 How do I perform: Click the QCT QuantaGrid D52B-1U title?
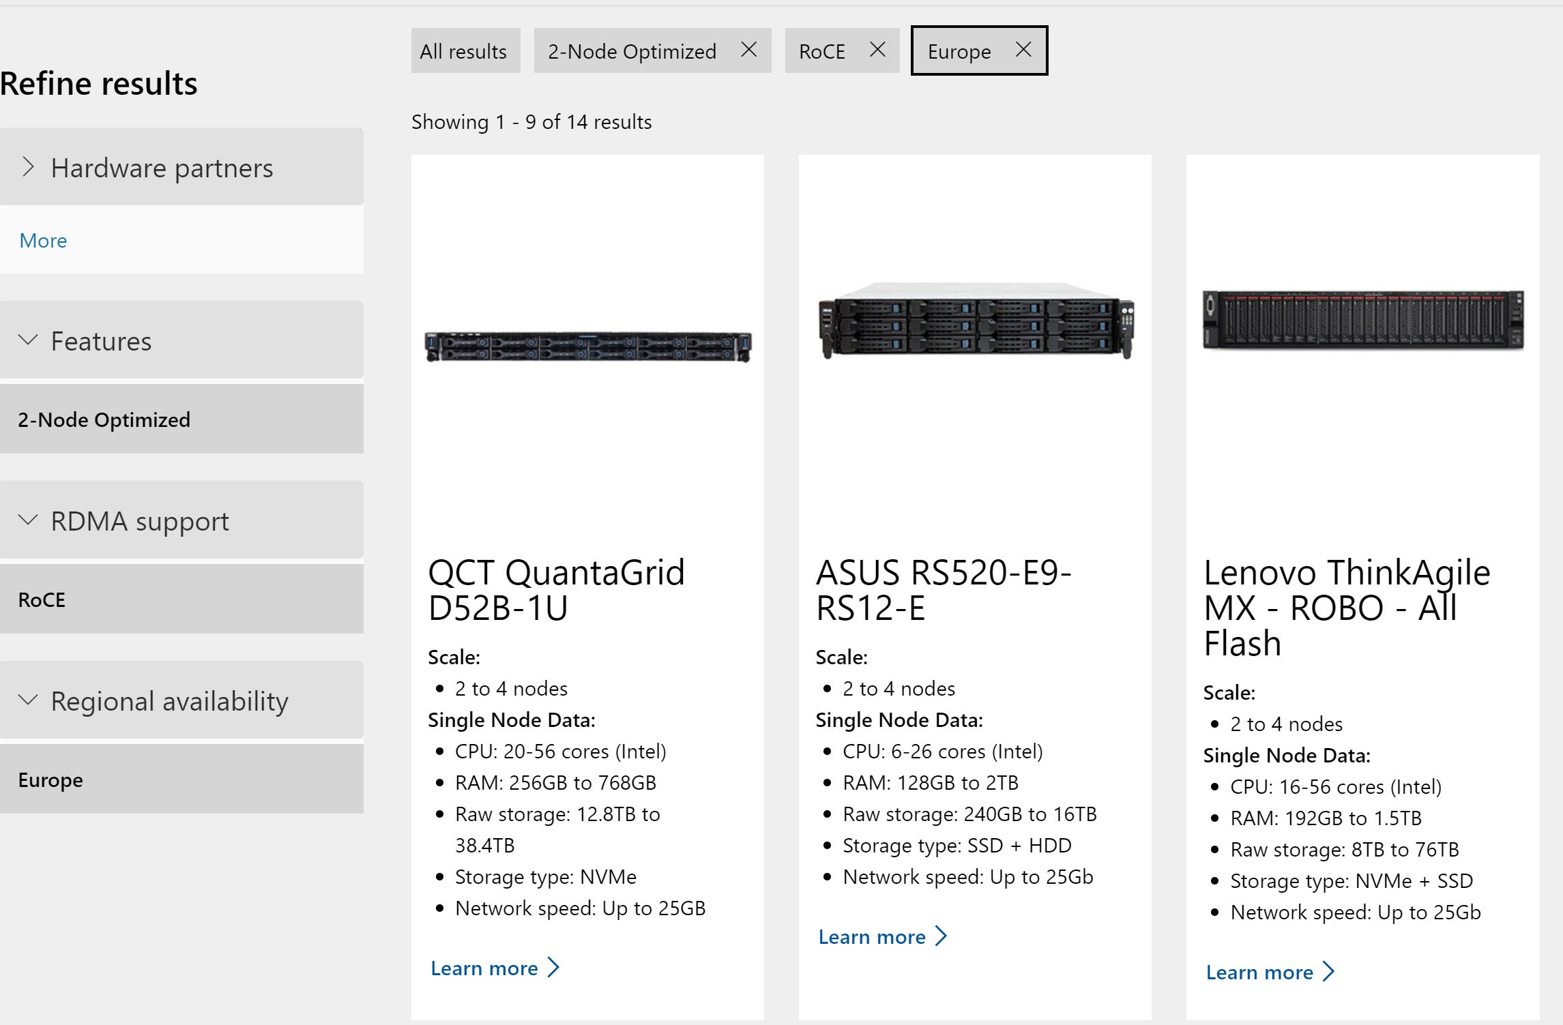pos(556,590)
